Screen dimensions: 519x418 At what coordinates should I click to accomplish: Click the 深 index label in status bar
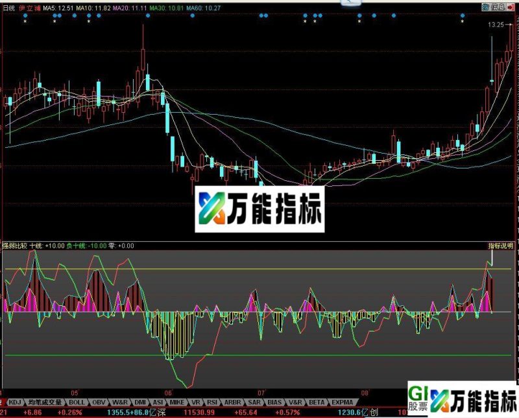[161, 412]
